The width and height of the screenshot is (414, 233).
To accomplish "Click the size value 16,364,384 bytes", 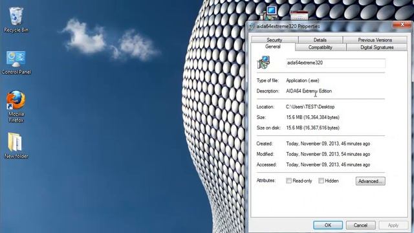I will pos(312,117).
